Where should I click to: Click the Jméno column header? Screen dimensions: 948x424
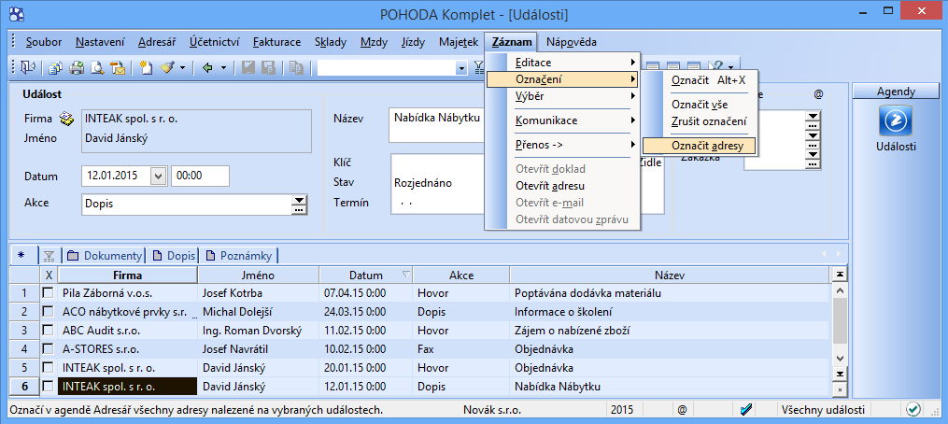258,276
